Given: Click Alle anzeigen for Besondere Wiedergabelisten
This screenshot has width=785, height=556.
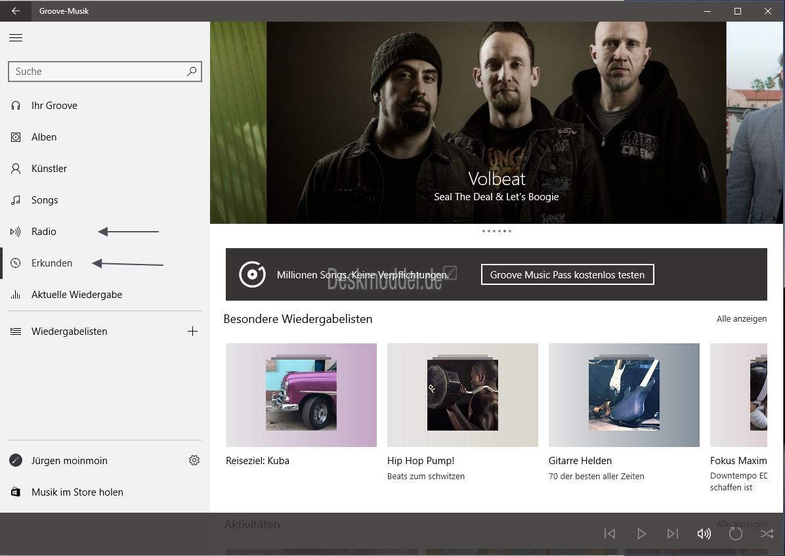Looking at the screenshot, I should [742, 318].
